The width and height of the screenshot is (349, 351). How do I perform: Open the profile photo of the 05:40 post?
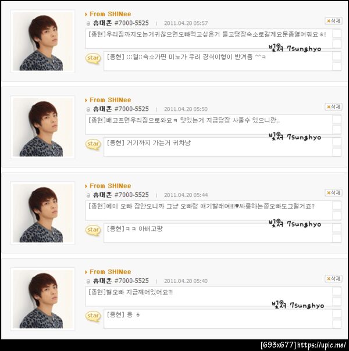[42, 299]
